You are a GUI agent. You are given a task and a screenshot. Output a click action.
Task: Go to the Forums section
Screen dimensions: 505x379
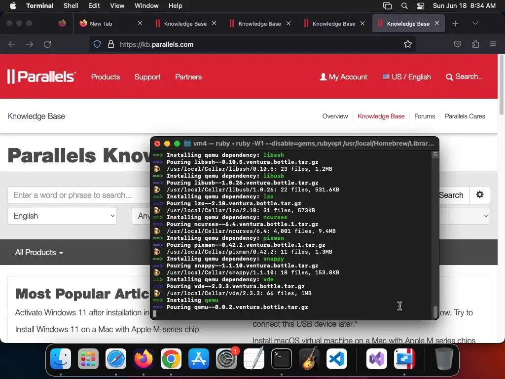click(x=425, y=116)
